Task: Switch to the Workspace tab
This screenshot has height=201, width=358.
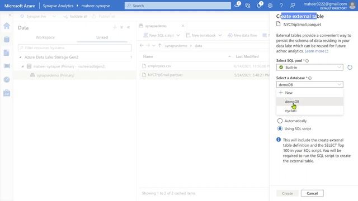Action: pyautogui.click(x=45, y=37)
